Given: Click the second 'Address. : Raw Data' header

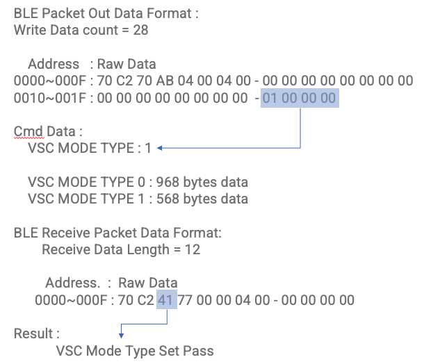Looking at the screenshot, I should (111, 283).
